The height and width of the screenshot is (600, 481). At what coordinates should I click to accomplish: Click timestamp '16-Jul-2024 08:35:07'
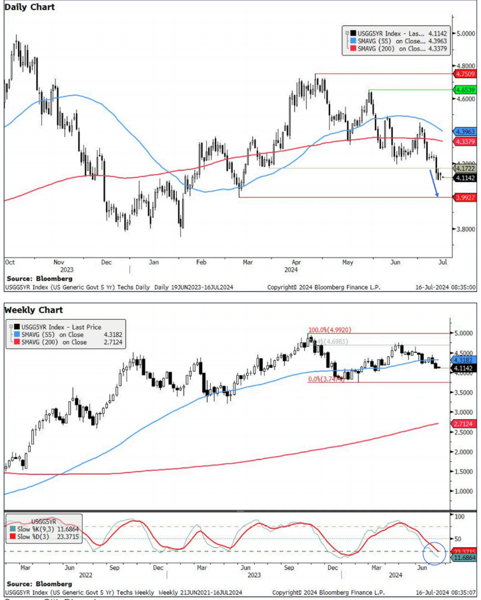pyautogui.click(x=446, y=593)
